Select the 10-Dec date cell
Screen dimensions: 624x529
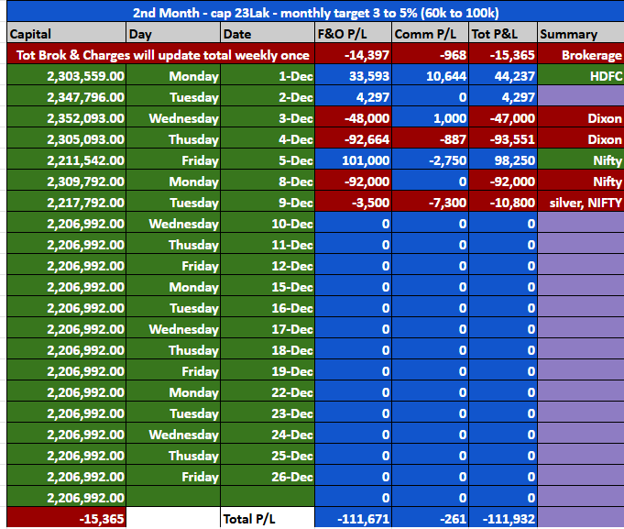[268, 224]
